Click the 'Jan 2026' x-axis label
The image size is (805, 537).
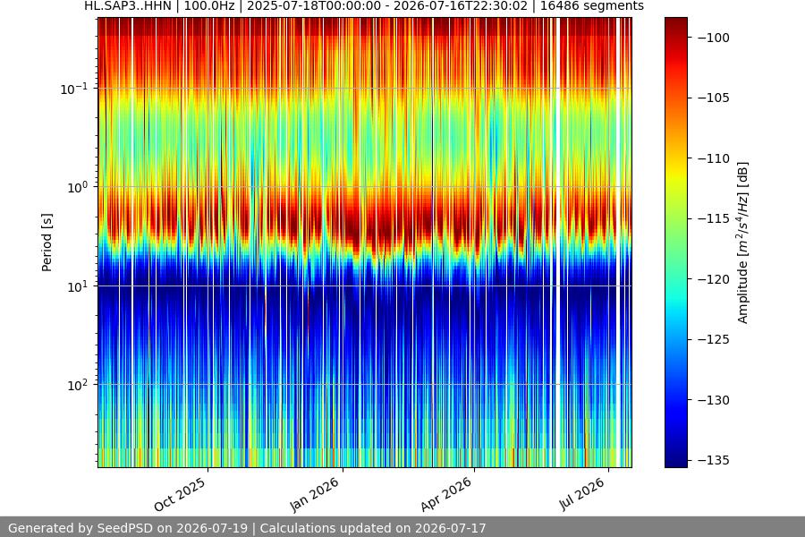(x=314, y=494)
